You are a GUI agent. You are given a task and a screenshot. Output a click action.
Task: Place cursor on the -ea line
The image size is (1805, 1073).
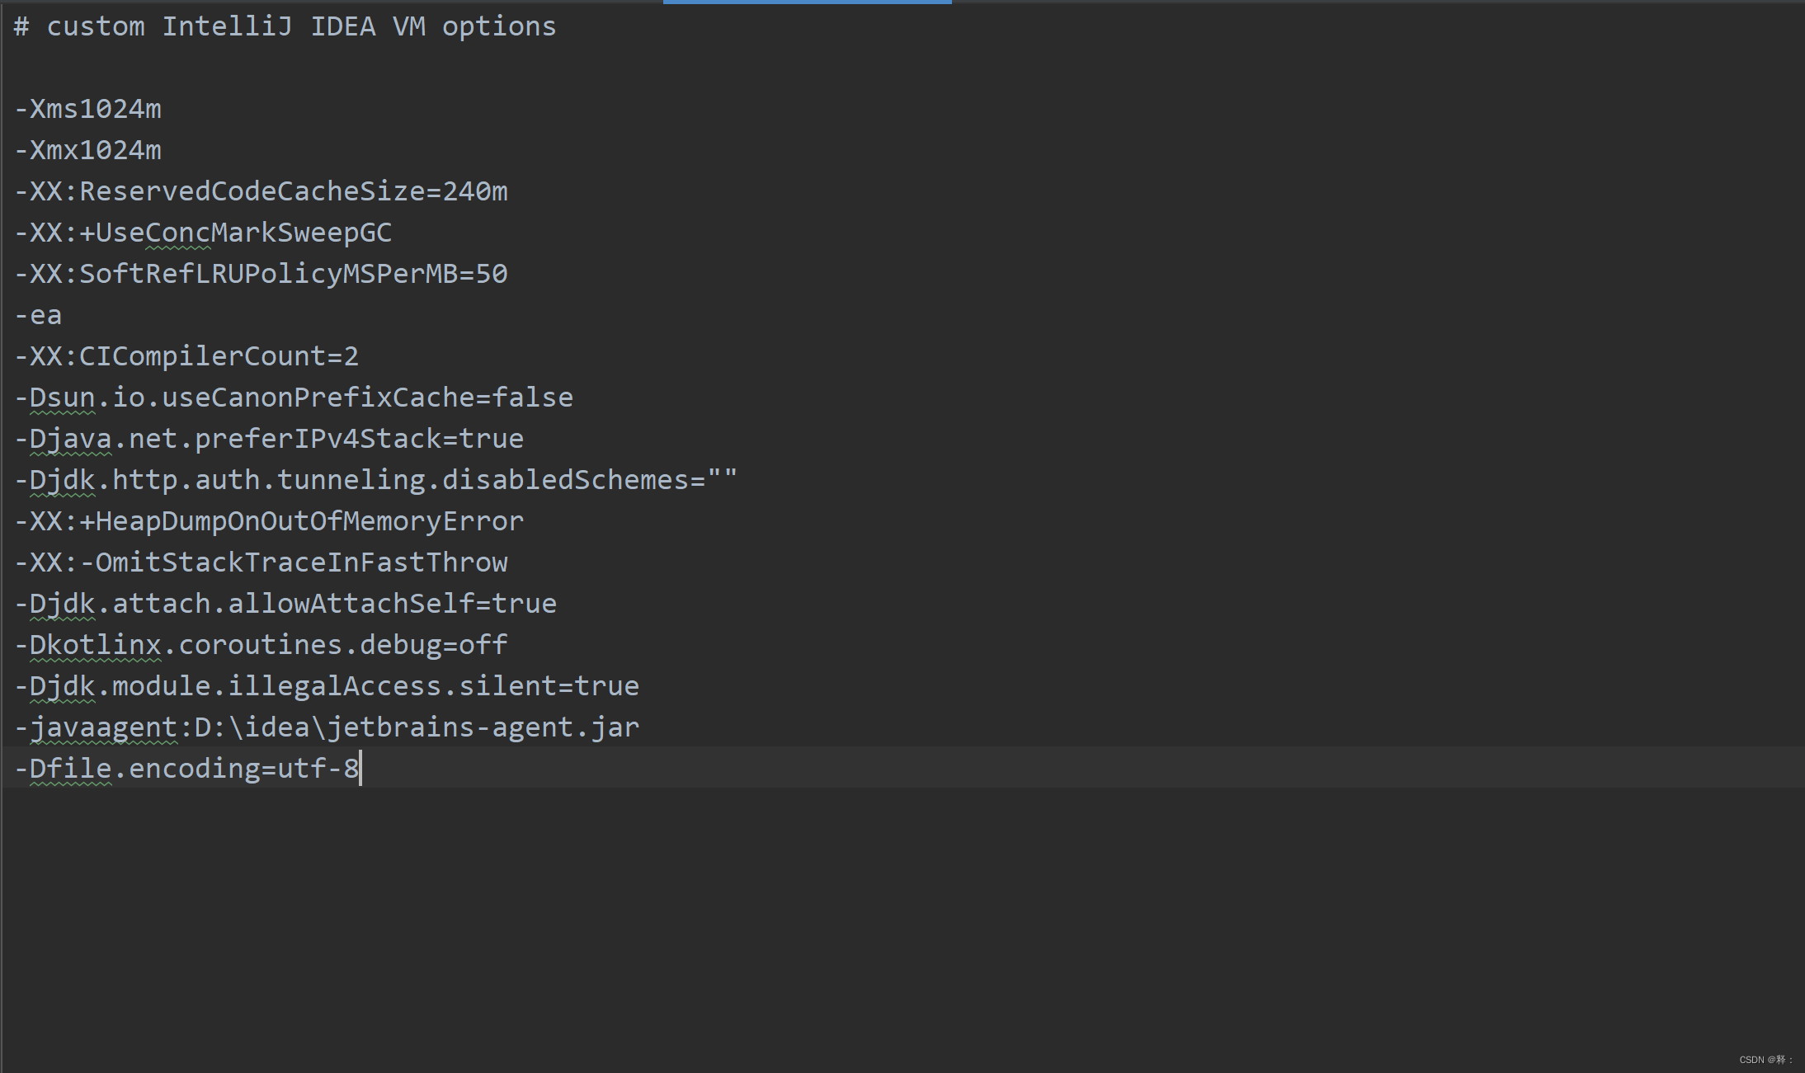click(x=39, y=315)
